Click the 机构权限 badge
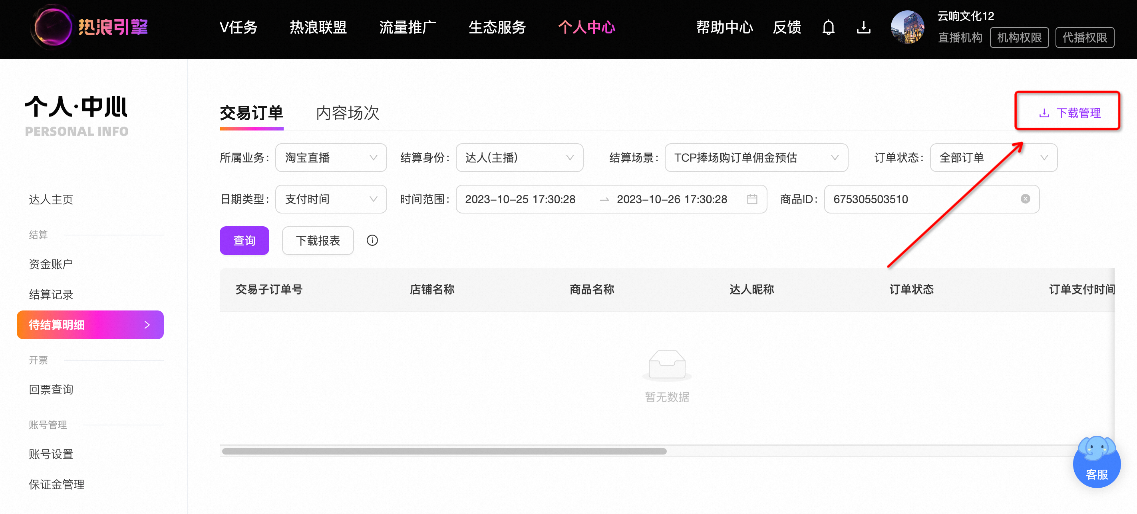Screen dimensions: 1137x514 [x=1019, y=38]
